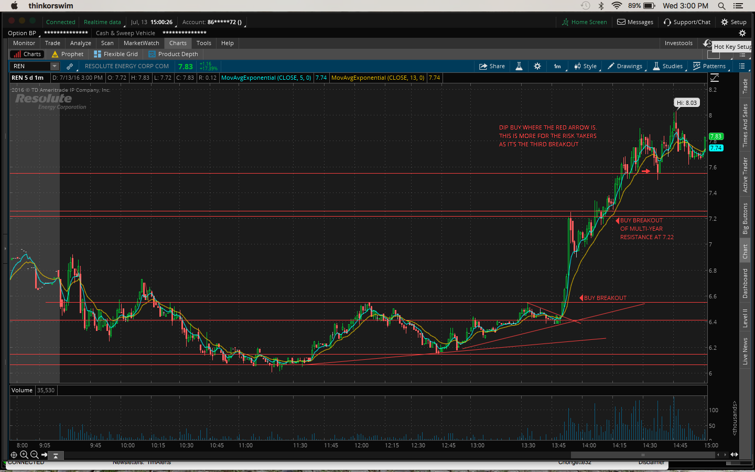Zoom in using the magnifier plus icon

click(24, 455)
